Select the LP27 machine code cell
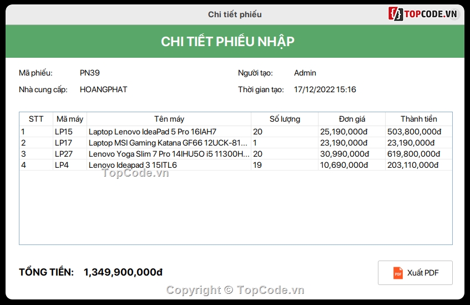Viewport: 470px width, 305px height. [x=70, y=154]
